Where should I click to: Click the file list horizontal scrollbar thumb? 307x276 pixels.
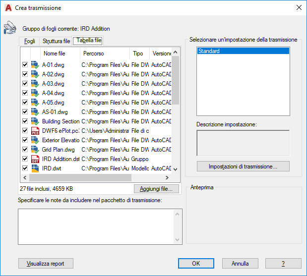pyautogui.click(x=80, y=177)
